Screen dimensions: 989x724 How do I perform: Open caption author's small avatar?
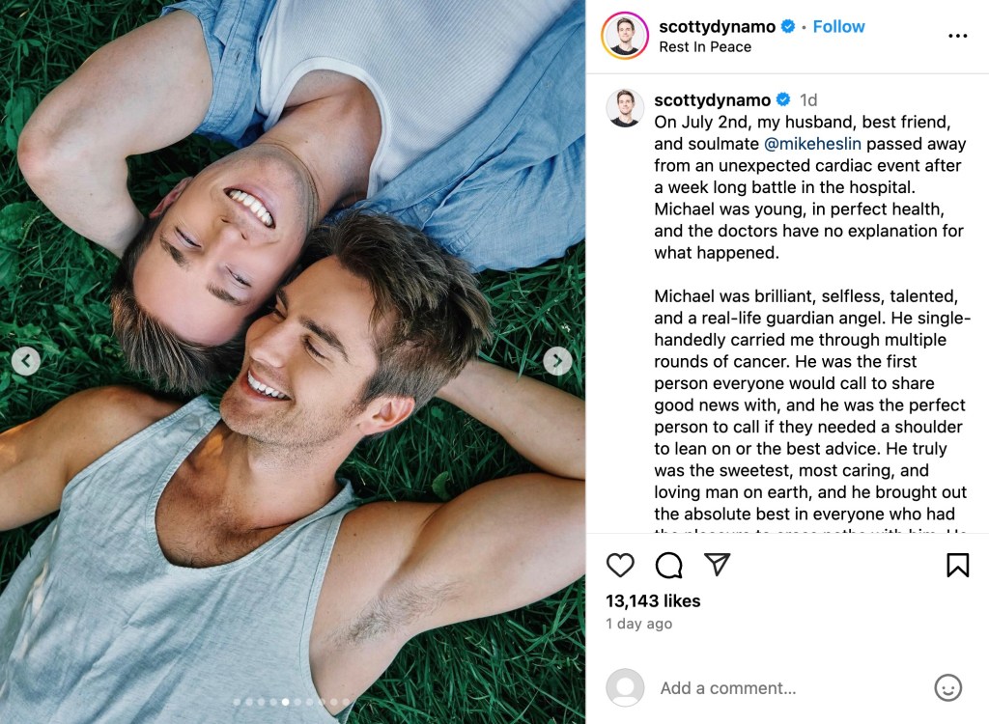click(625, 108)
